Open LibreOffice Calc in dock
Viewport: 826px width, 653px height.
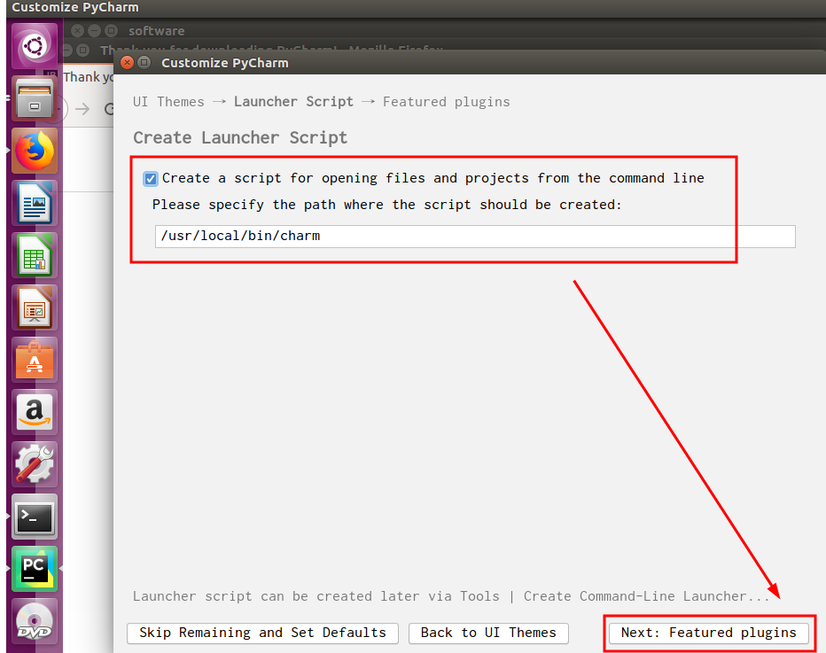click(35, 256)
